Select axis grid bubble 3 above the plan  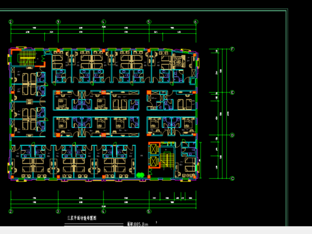click(x=58, y=21)
